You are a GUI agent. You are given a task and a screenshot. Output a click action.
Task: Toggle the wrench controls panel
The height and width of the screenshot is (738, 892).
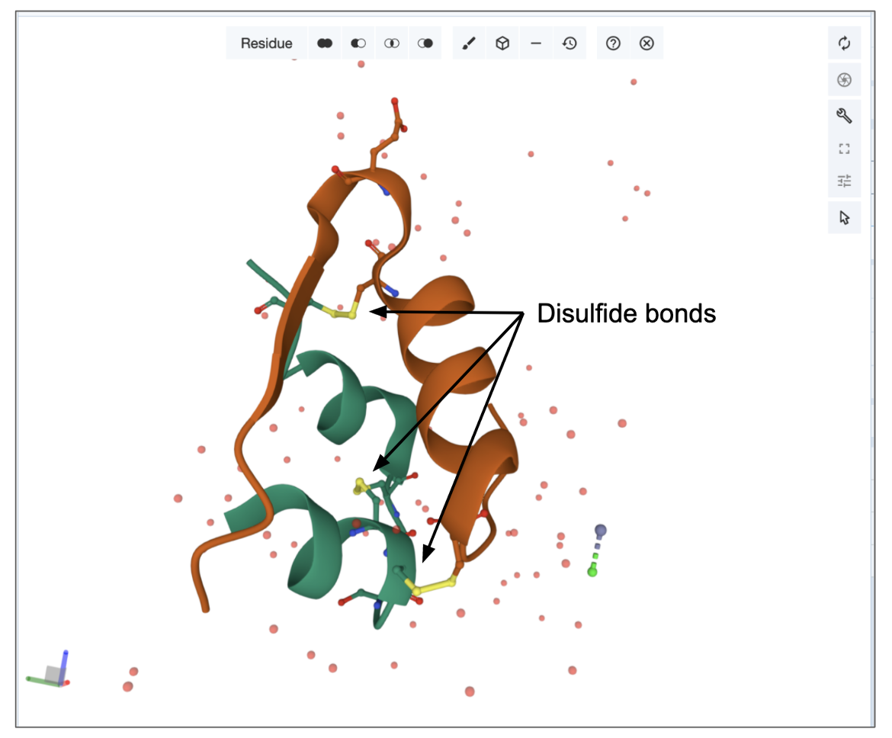(x=844, y=116)
